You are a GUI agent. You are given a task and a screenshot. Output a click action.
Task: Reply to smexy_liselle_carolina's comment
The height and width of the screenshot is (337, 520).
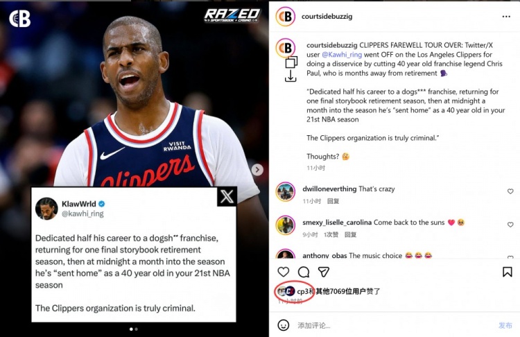350,234
